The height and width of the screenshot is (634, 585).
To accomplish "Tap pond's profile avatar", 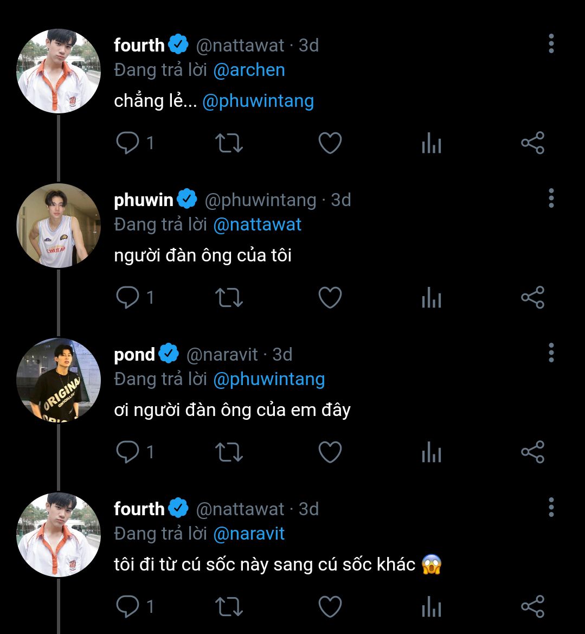I will (59, 380).
